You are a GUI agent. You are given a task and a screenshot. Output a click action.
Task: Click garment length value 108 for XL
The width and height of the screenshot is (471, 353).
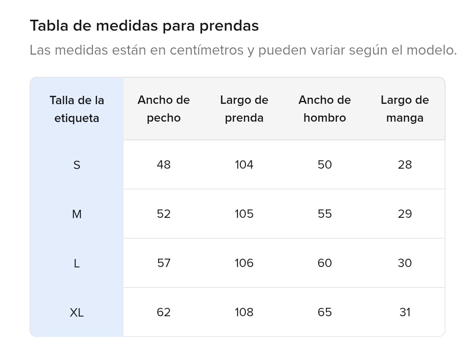tap(244, 312)
